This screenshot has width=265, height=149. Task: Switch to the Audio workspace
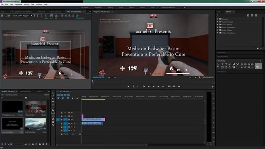point(142,7)
